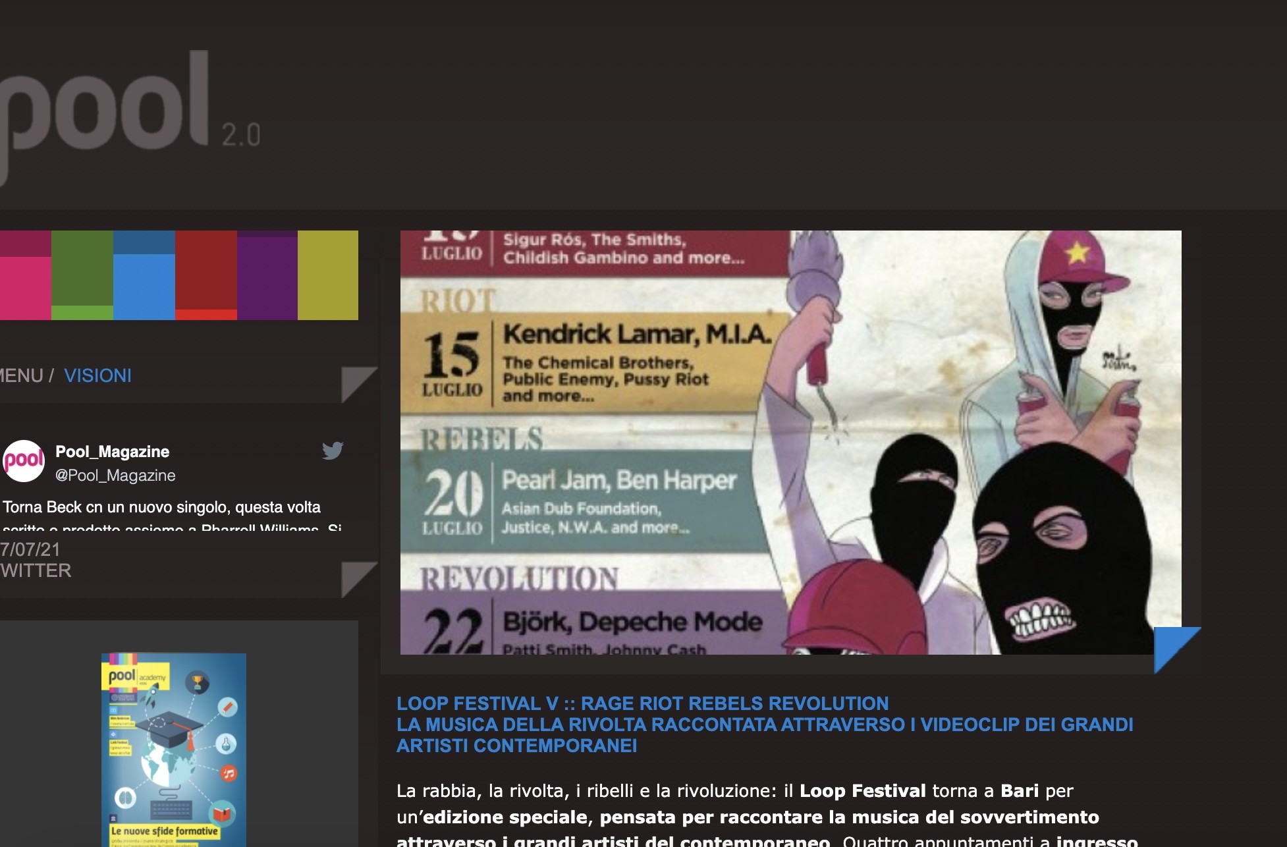Click Björk, Depeche Mode poster line

(632, 622)
